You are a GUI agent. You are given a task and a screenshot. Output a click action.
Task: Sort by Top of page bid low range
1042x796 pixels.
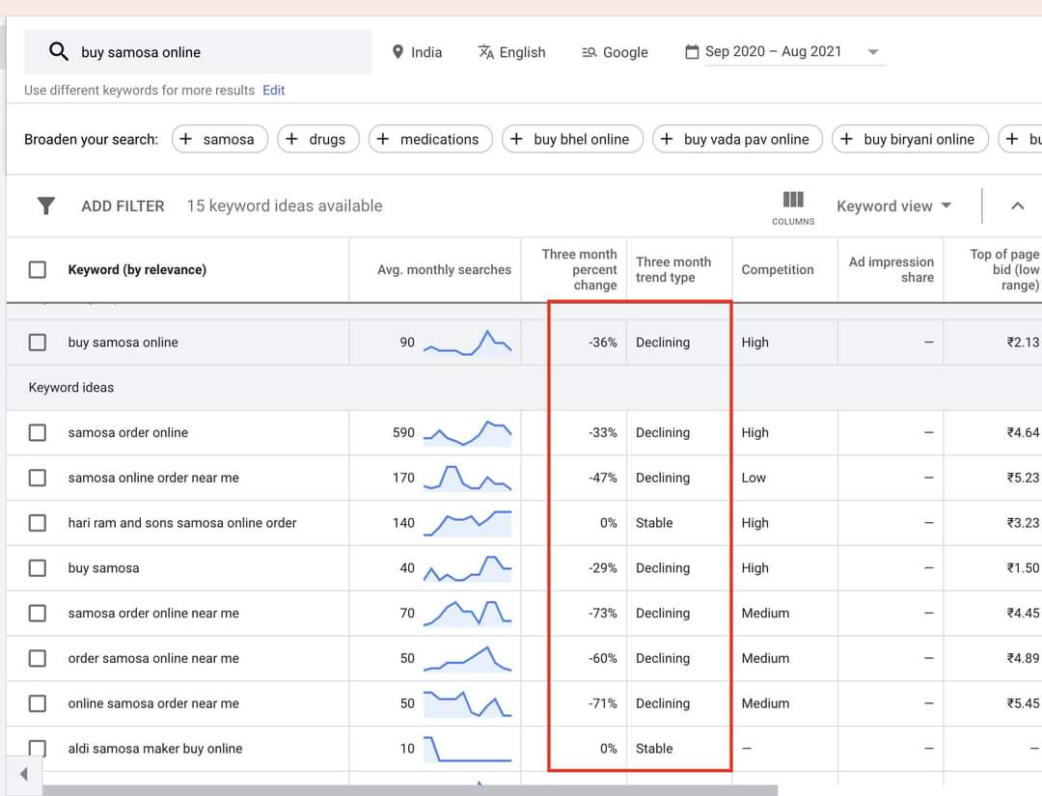click(x=1004, y=270)
